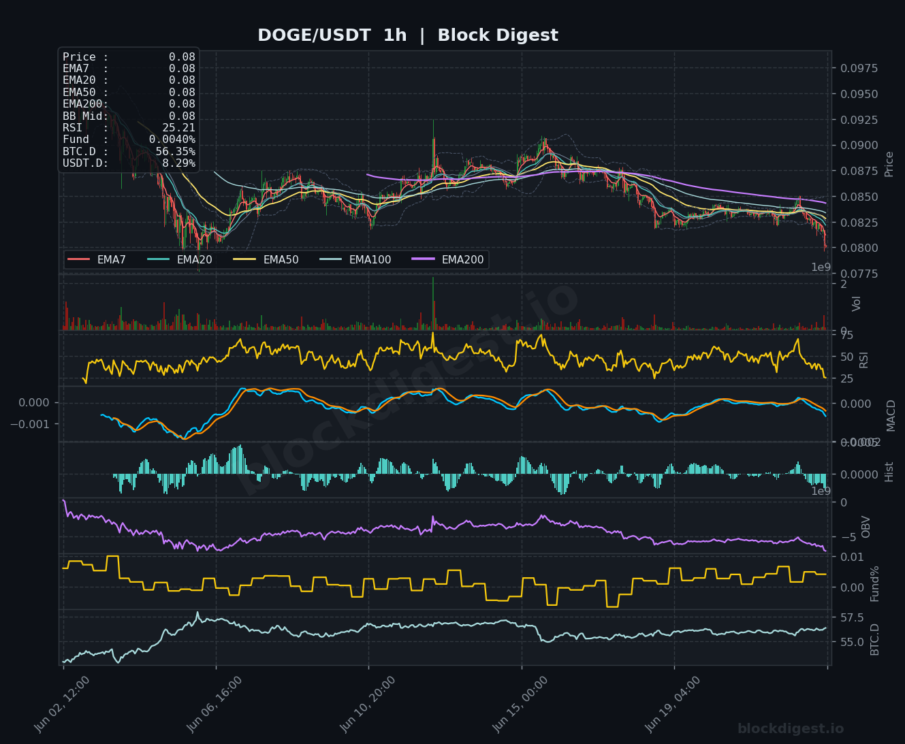
Task: Click the chart title DOGE/USDT 1h | Block Digest
Action: click(x=408, y=35)
